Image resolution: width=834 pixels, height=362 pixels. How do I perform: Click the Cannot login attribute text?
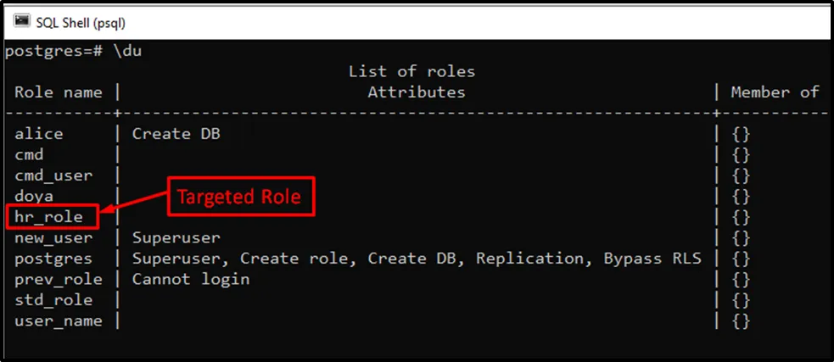(191, 279)
